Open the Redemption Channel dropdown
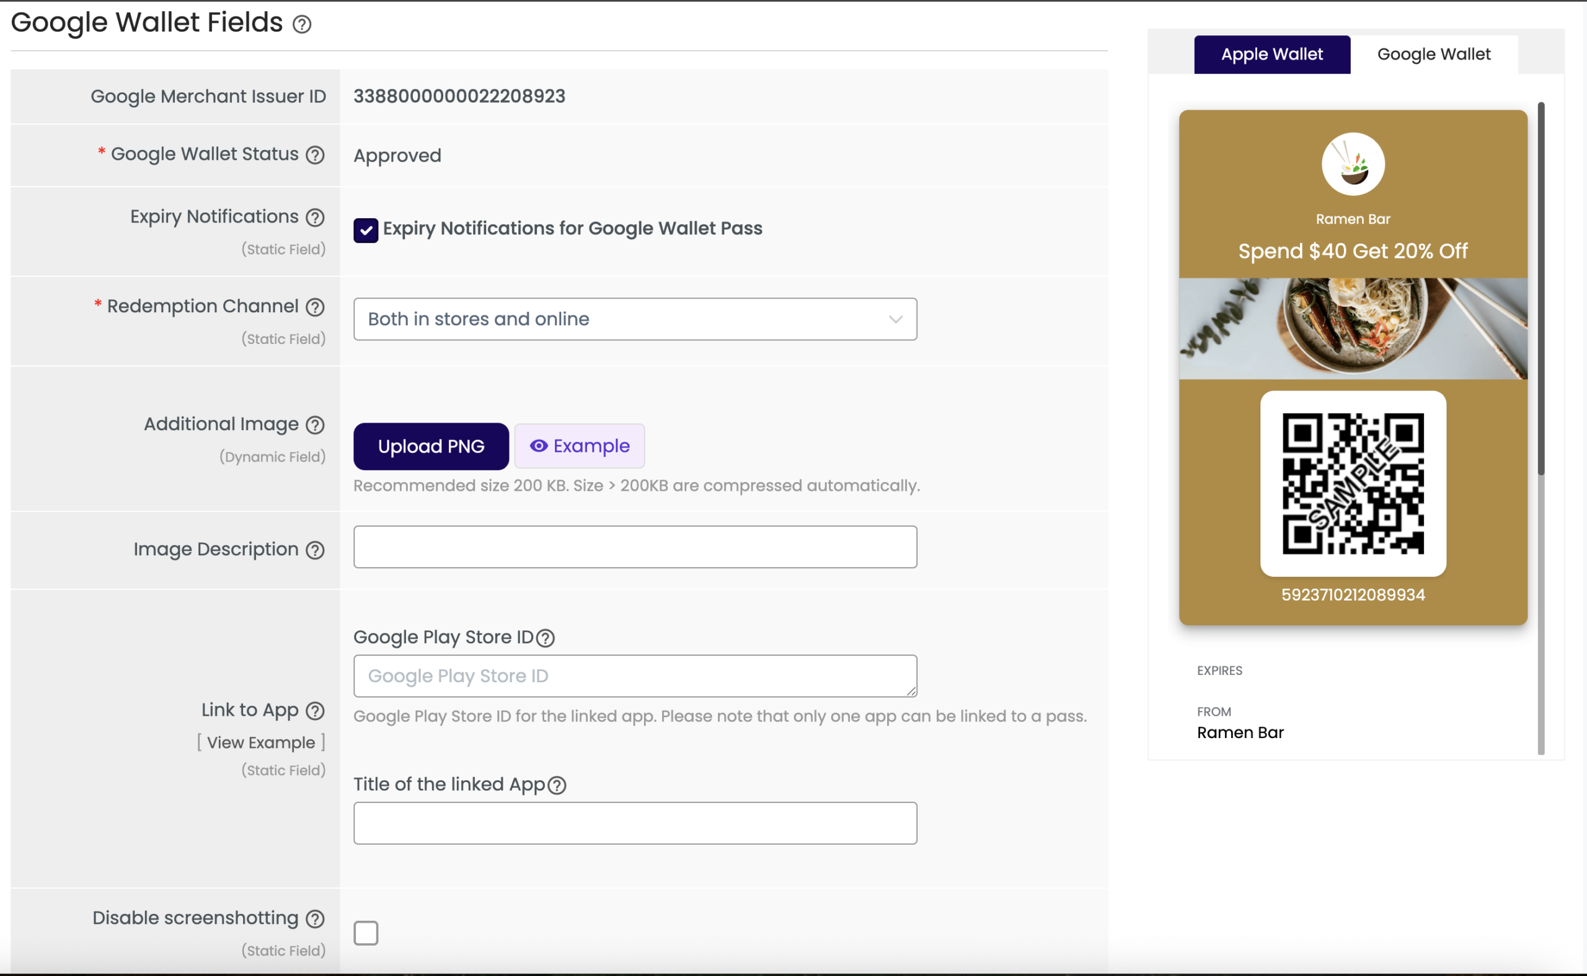The image size is (1587, 976). pos(635,319)
